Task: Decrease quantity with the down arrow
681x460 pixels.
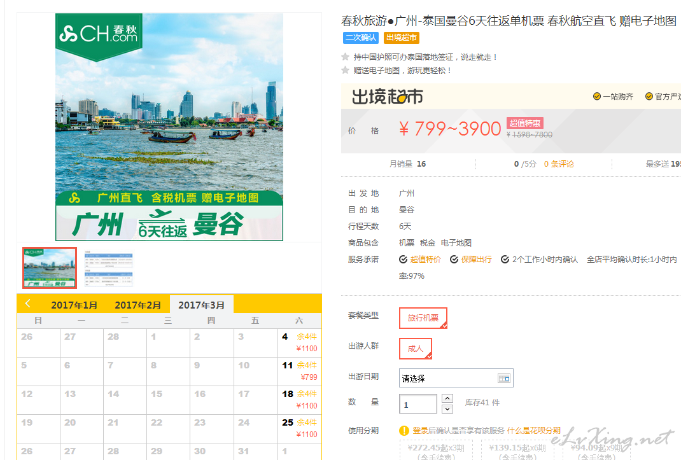Action: click(x=447, y=408)
